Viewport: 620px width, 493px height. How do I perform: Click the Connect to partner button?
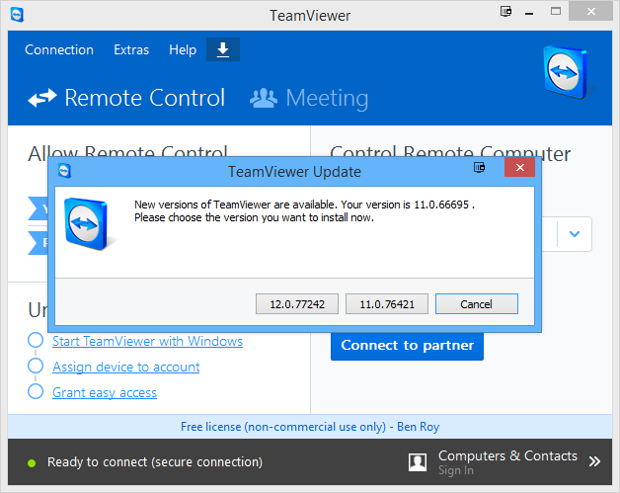407,345
